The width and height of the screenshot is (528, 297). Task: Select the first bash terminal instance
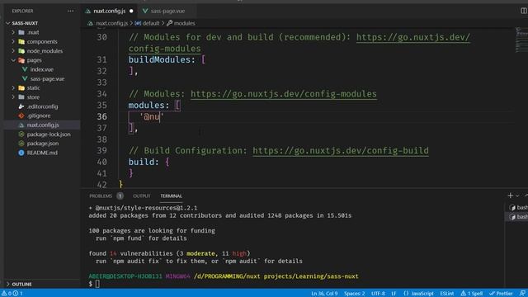tap(518, 207)
